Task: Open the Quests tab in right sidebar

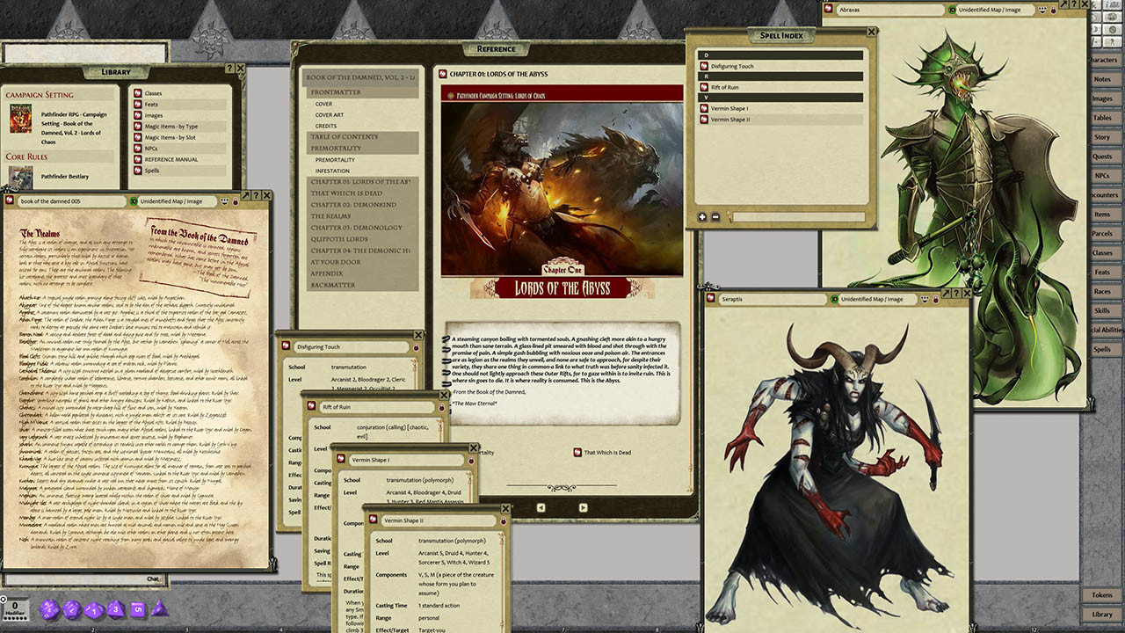Action: click(x=1101, y=156)
